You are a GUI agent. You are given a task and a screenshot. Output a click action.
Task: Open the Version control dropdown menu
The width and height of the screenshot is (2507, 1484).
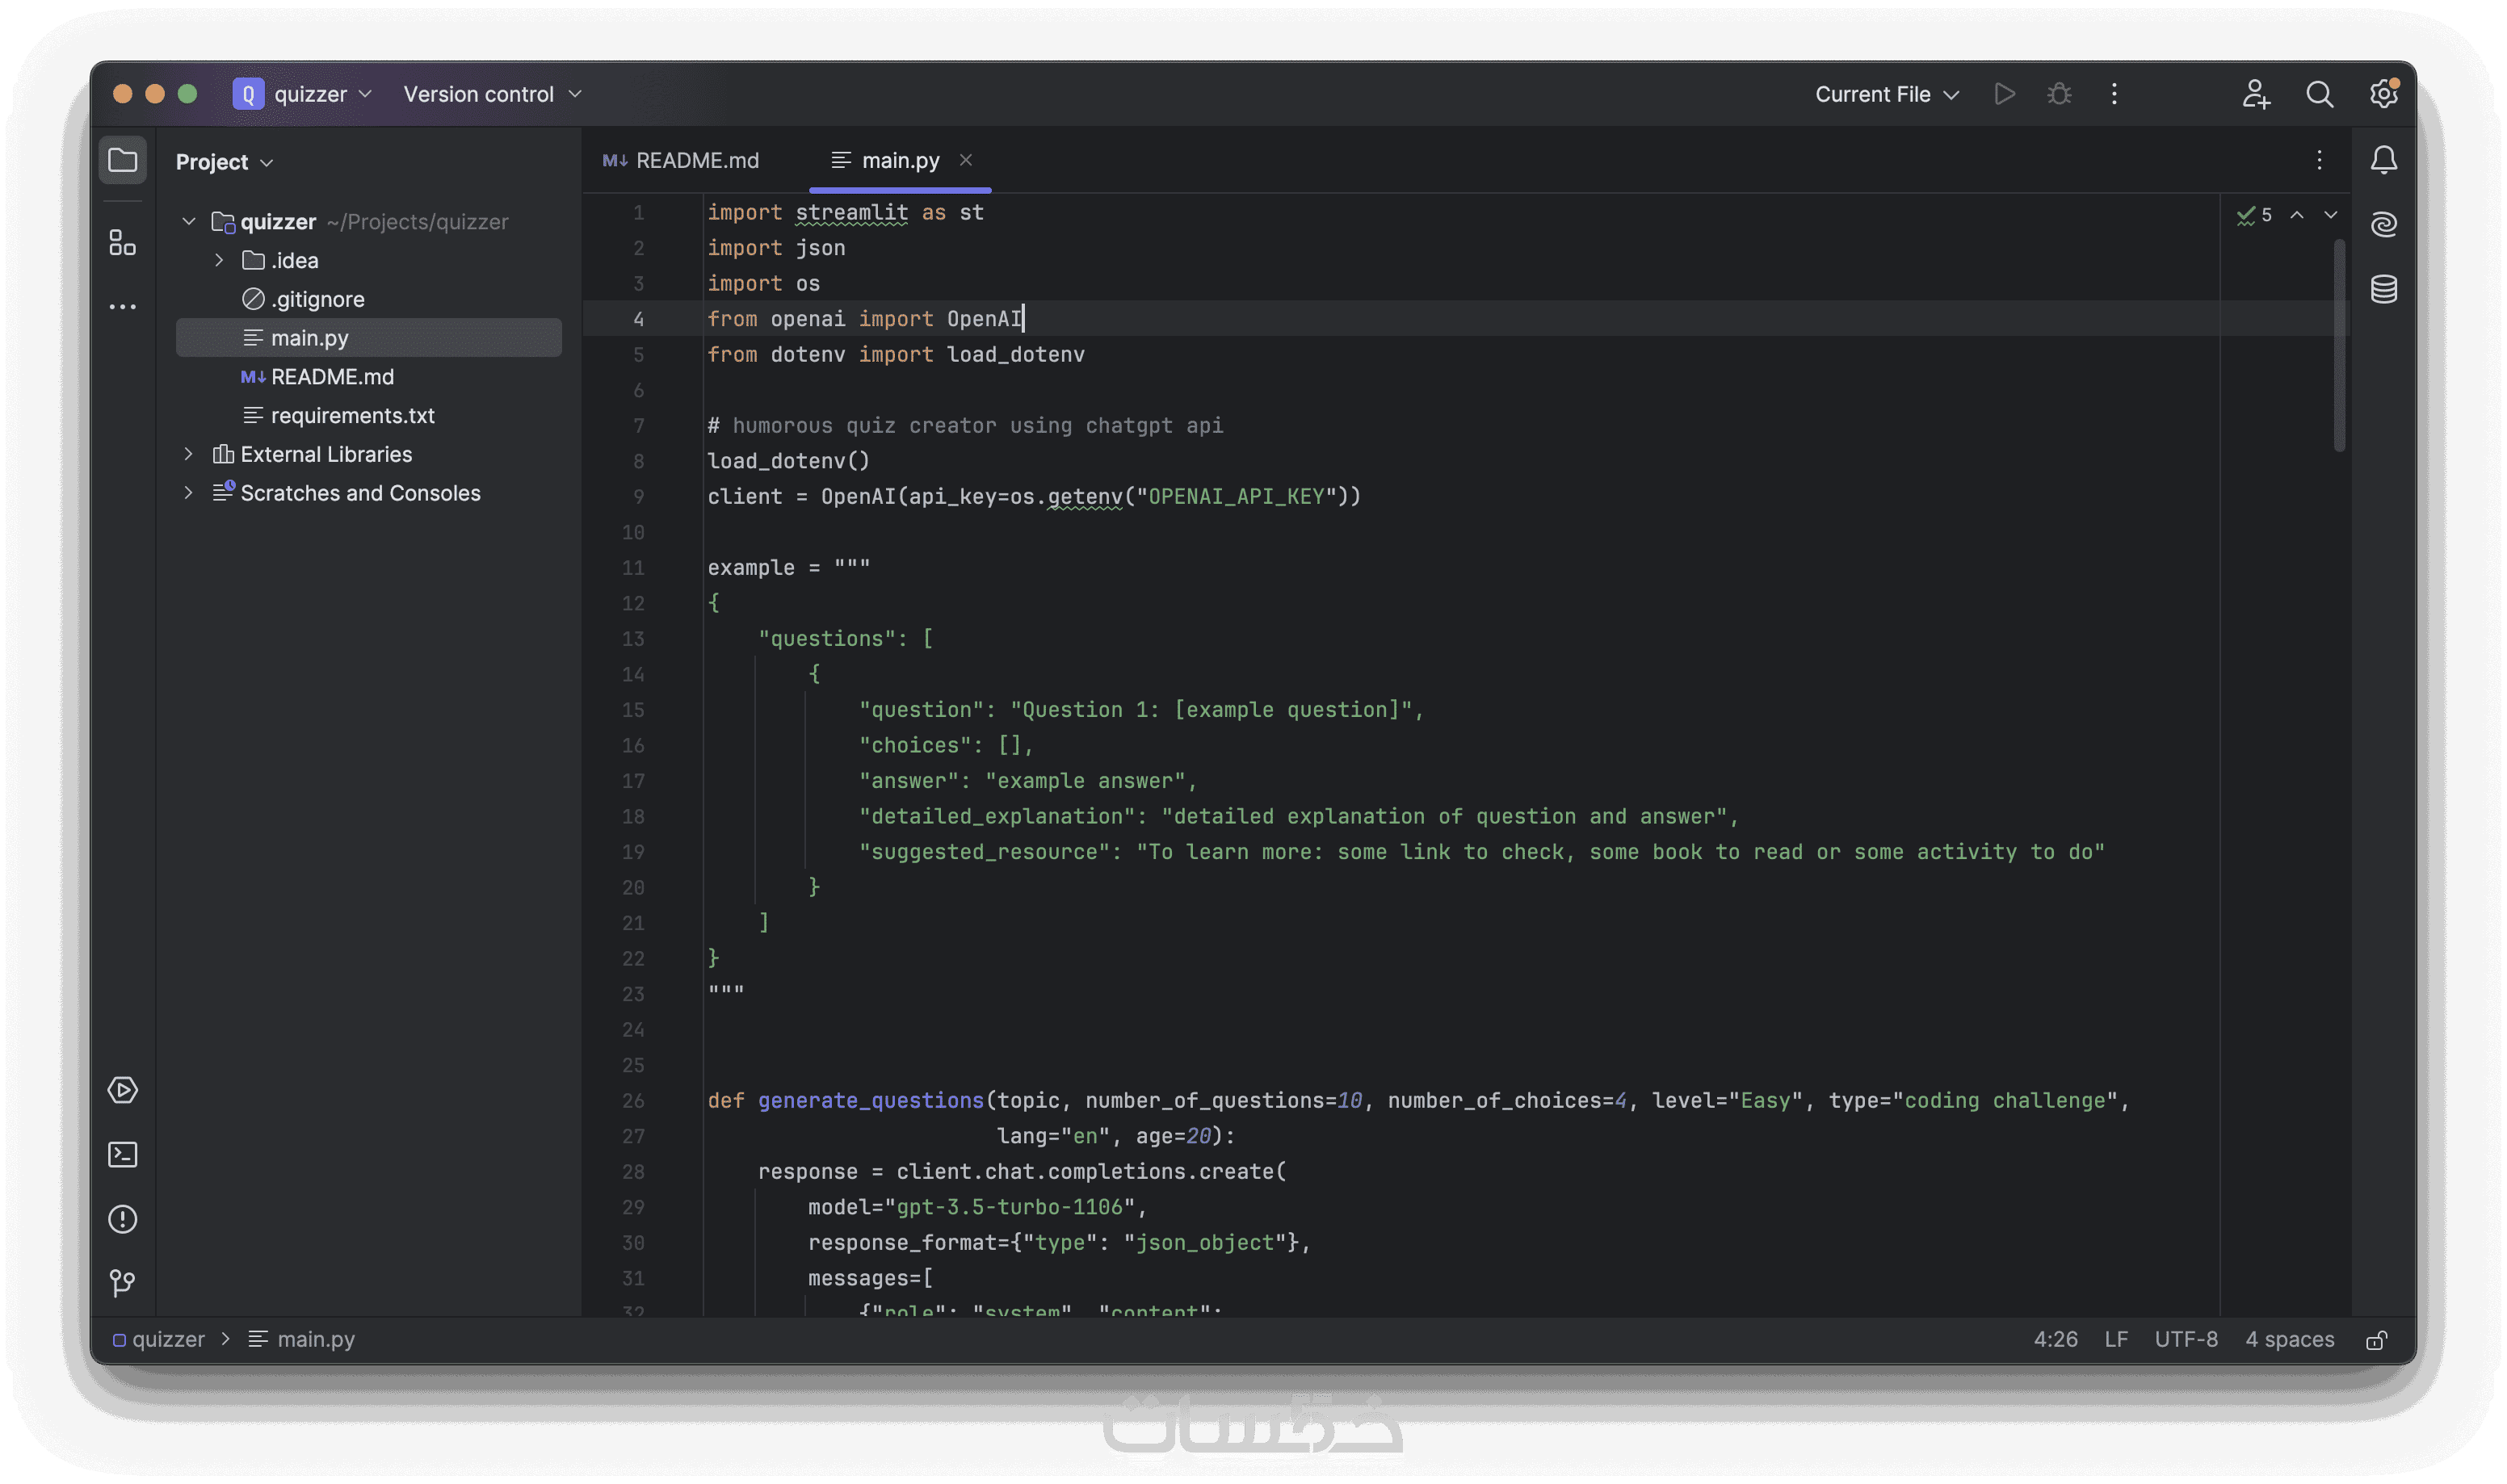[x=492, y=94]
